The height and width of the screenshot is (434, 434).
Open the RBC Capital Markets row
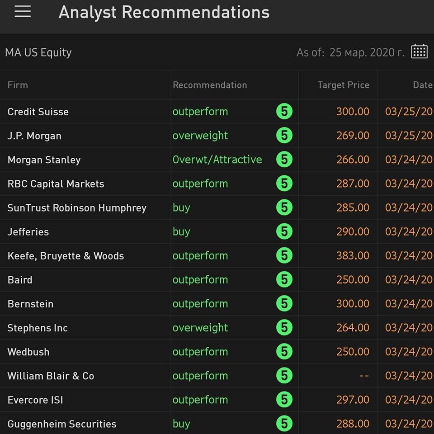(x=217, y=184)
